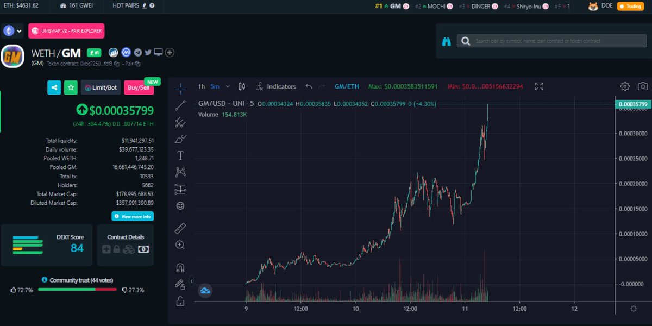The width and height of the screenshot is (652, 326).
Task: Enter fullscreen chart mode
Action: pos(539,86)
